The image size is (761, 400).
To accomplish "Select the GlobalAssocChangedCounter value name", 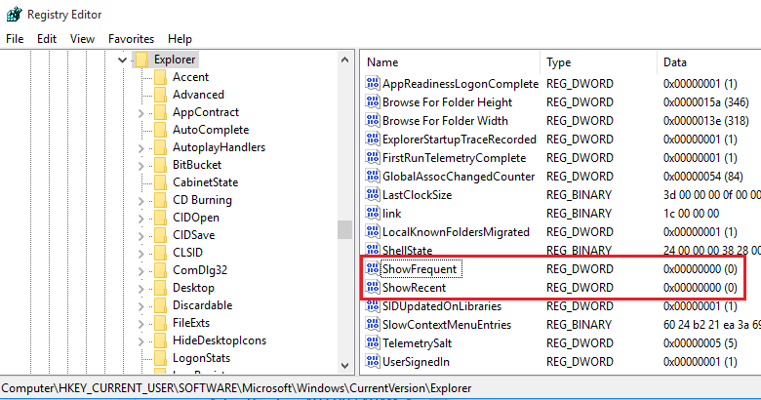I will (459, 177).
